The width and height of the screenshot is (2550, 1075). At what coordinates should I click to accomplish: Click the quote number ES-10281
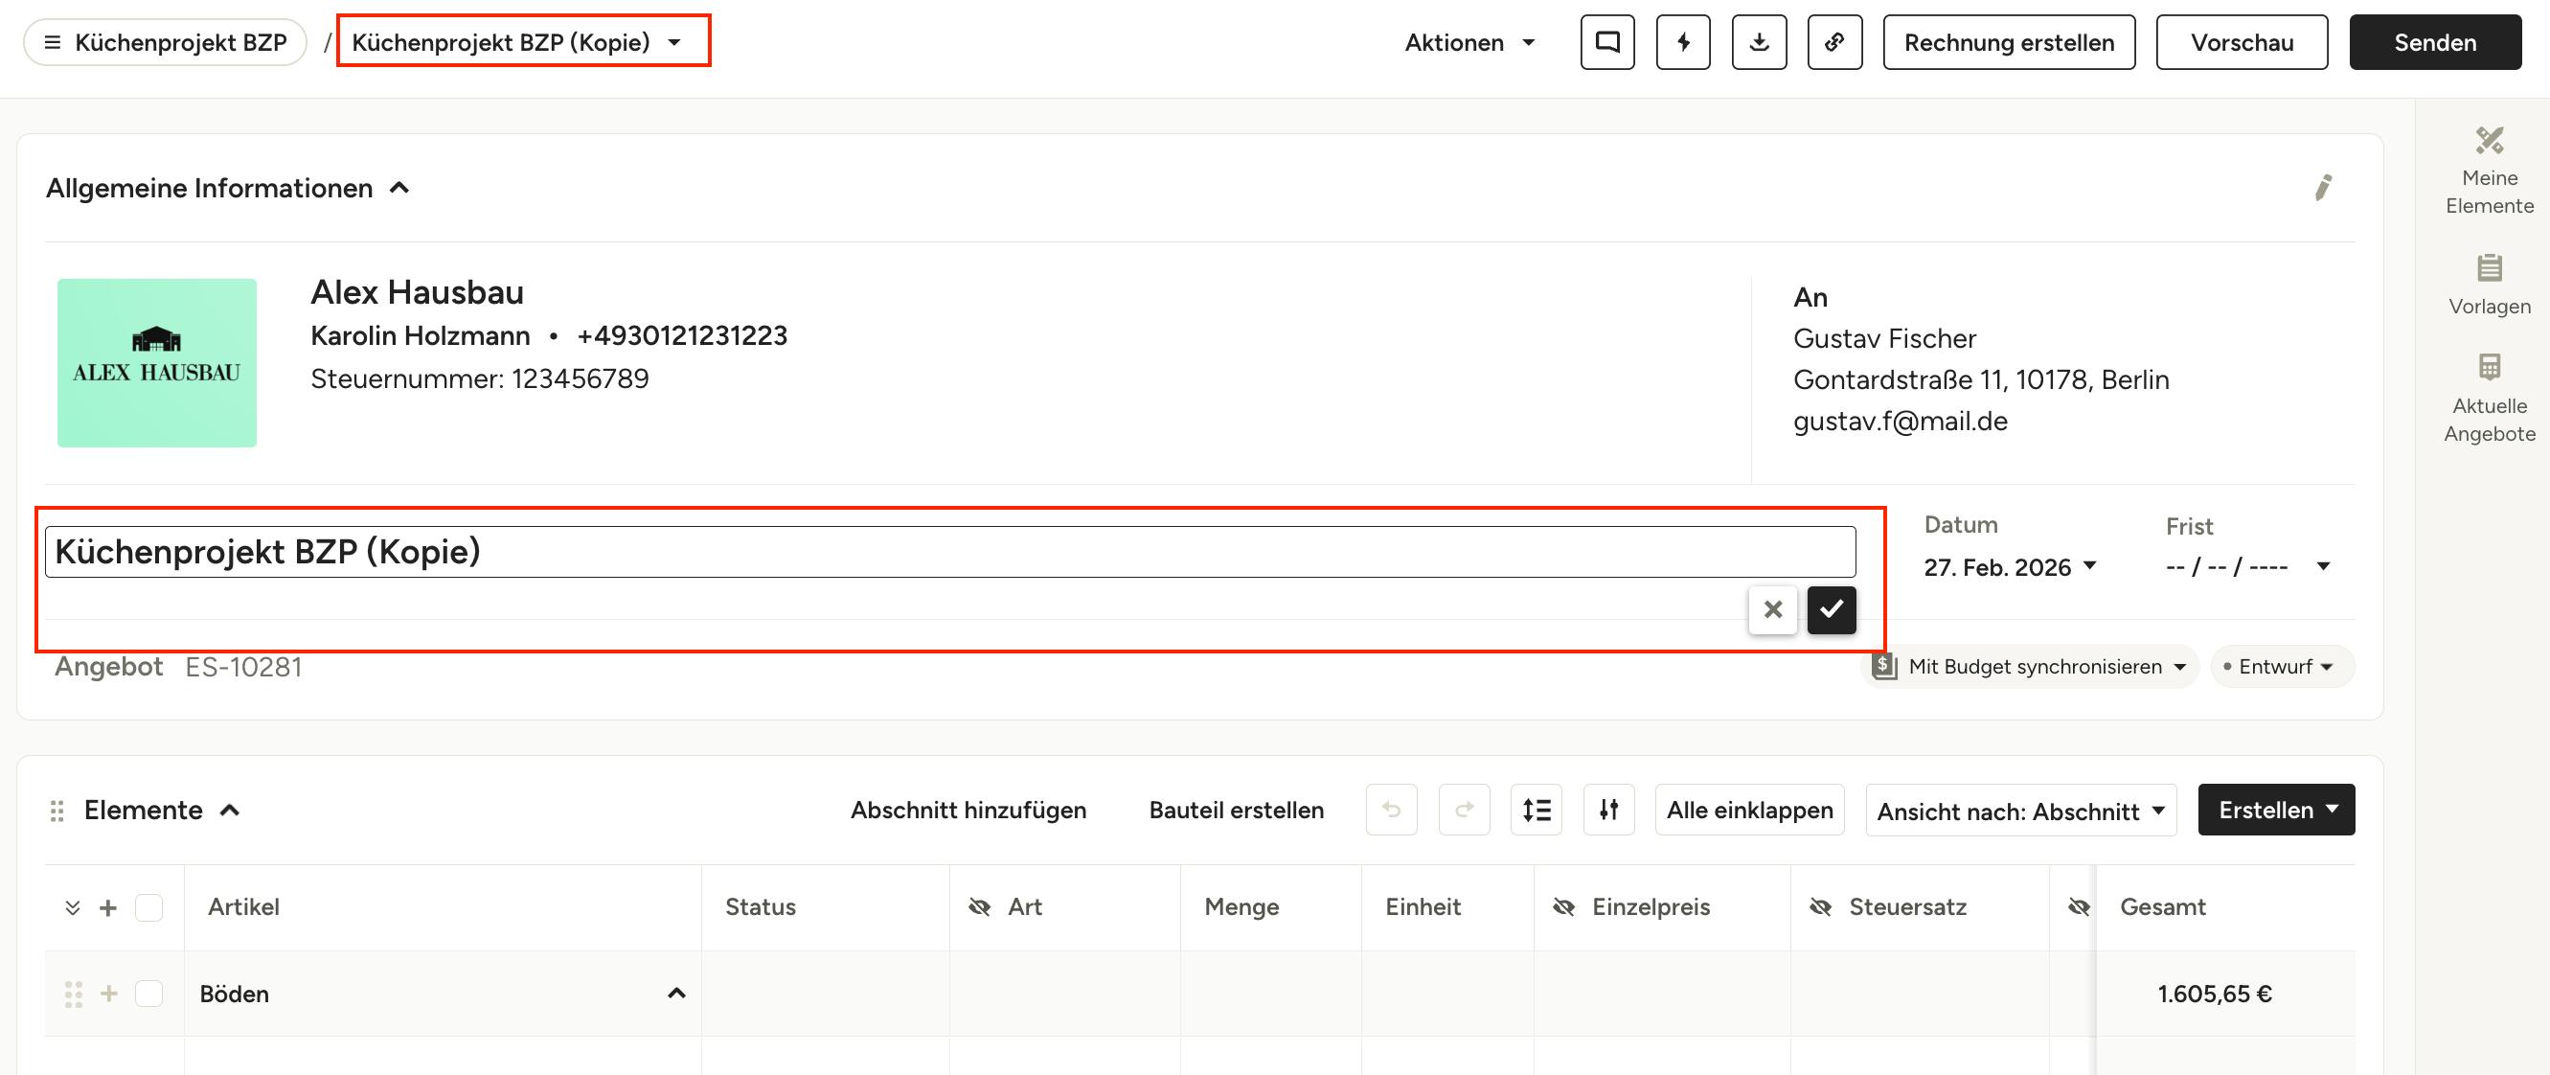pos(243,666)
